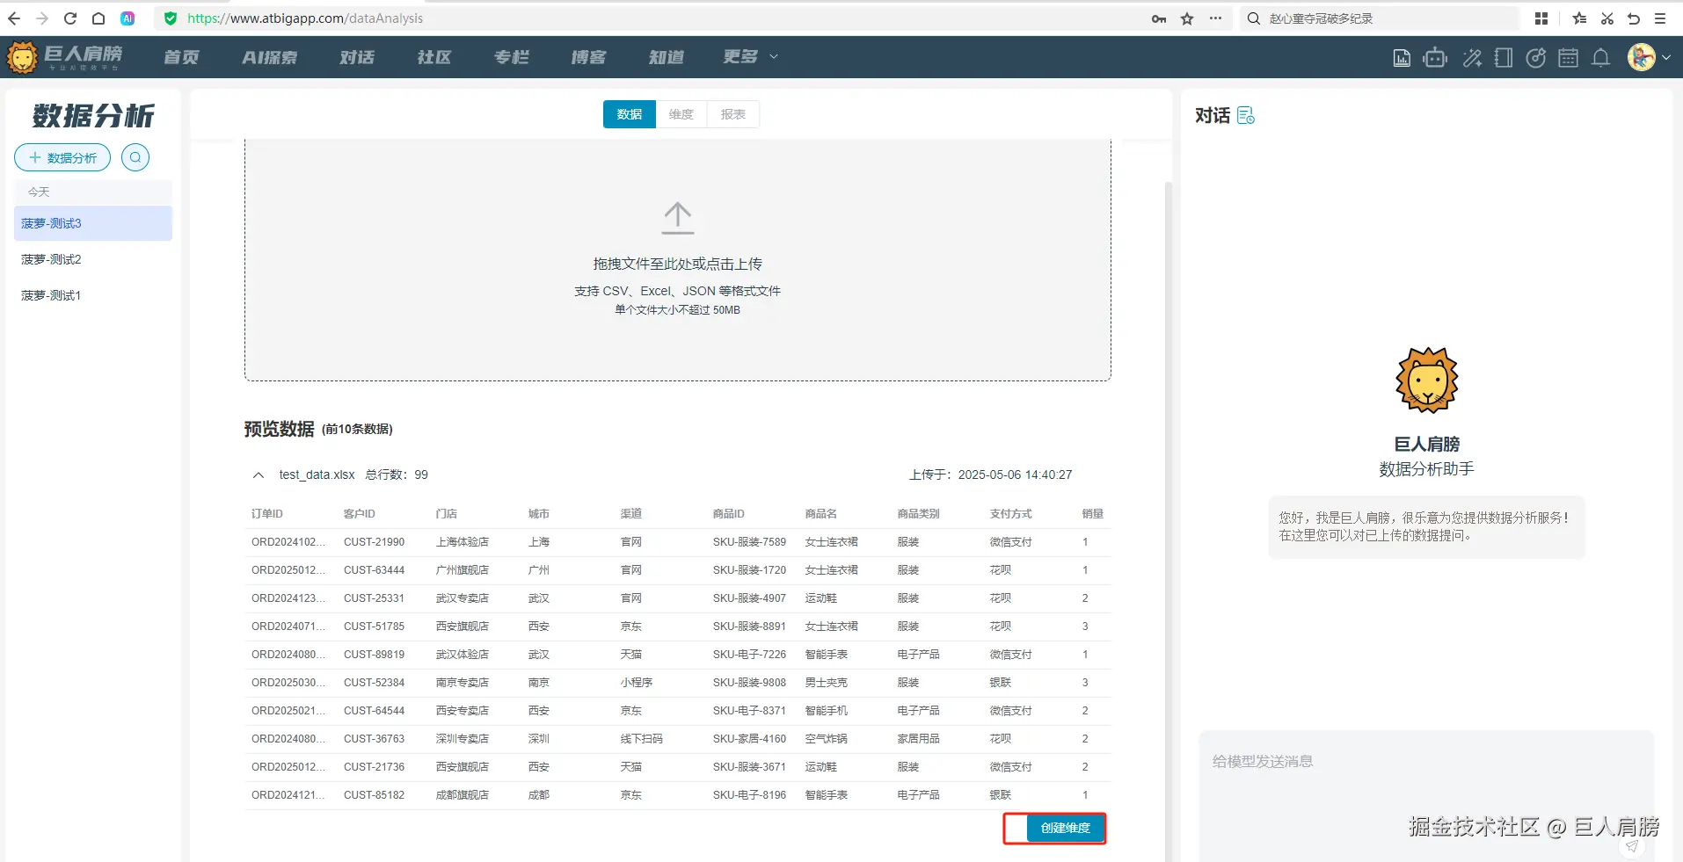Screen dimensions: 1683x862
Task: Open the 社区 navigation item
Action: pyautogui.click(x=434, y=57)
